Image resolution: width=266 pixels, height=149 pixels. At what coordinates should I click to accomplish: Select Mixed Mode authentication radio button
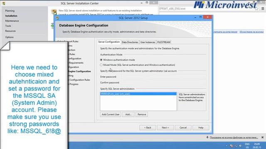pos(101,65)
